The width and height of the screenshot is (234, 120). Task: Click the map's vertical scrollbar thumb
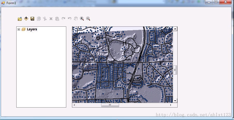[175, 70]
